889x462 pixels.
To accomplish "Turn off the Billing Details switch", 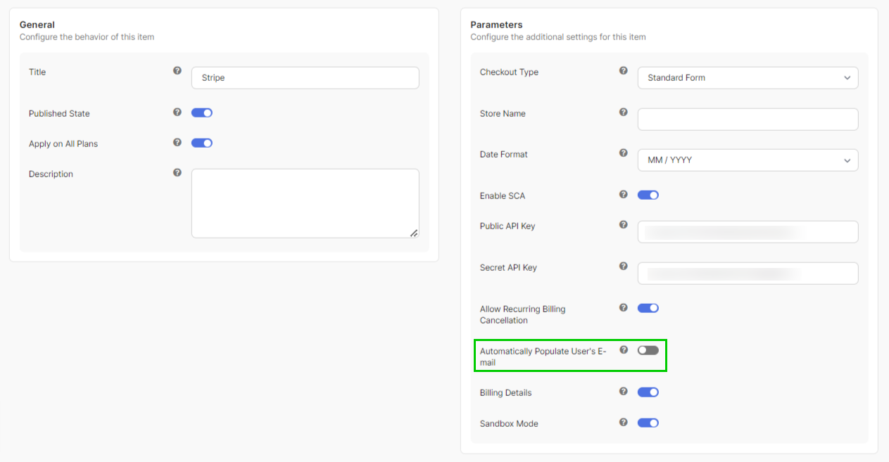I will point(648,392).
